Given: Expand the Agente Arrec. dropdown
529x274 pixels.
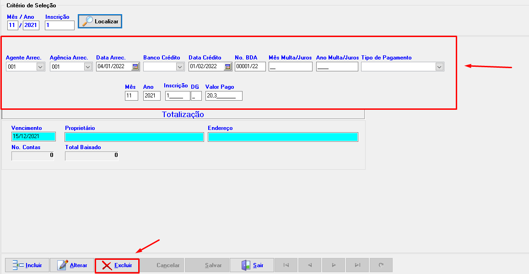Looking at the screenshot, I should tap(40, 67).
